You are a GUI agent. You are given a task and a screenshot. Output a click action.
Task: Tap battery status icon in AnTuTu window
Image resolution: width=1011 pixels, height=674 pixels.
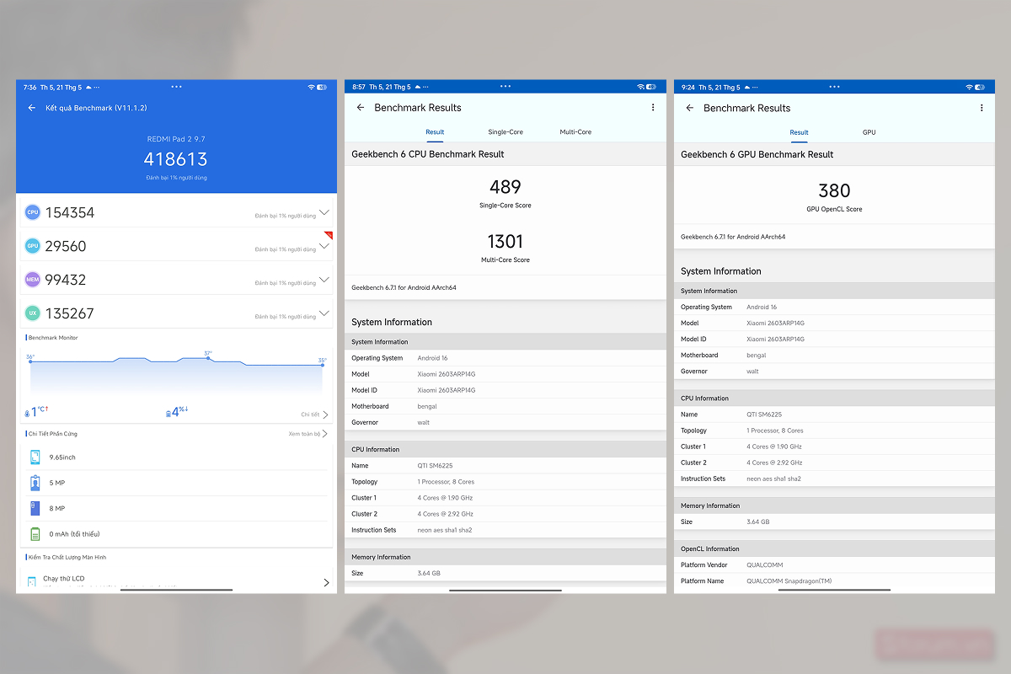(x=324, y=87)
